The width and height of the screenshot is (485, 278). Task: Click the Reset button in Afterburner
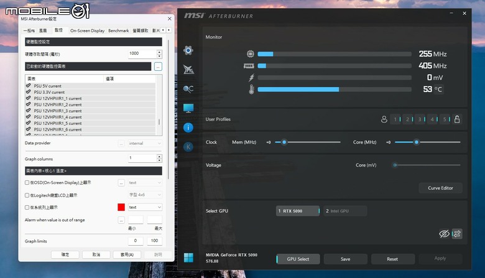click(392, 259)
